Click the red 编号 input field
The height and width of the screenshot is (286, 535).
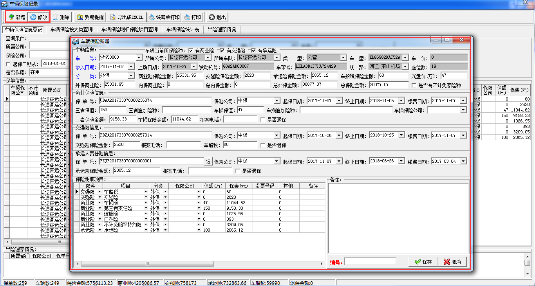point(370,262)
